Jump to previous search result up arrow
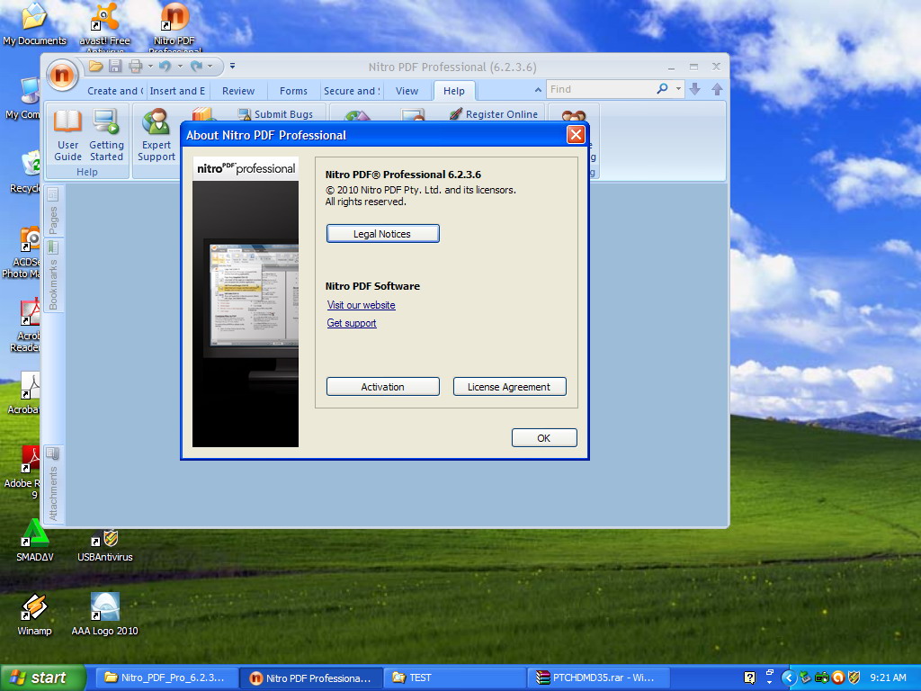 [717, 89]
